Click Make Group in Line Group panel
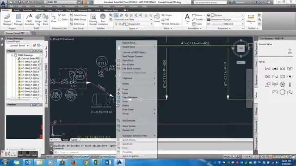Viewport: 296px width, 166px height. [78, 19]
